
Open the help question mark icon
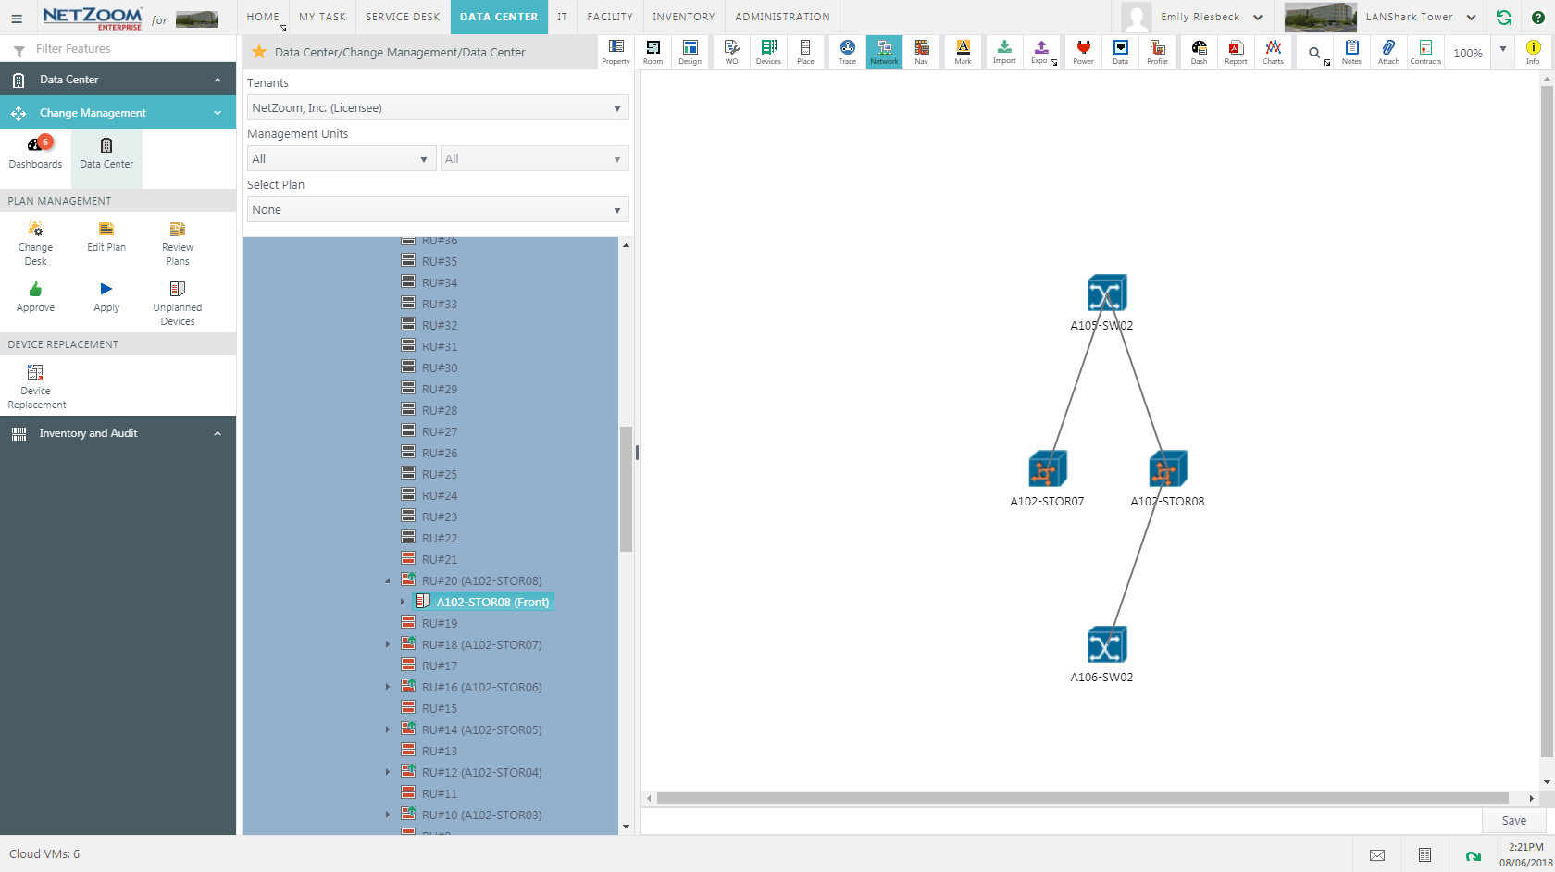1537,17
